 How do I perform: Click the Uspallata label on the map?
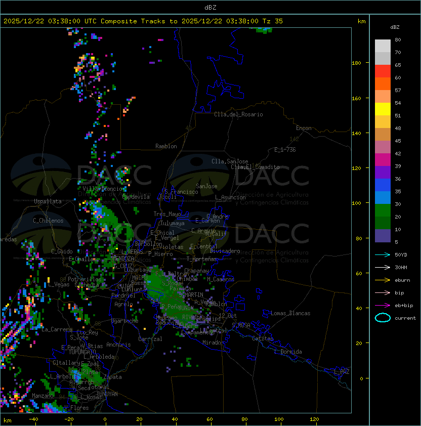48,201
